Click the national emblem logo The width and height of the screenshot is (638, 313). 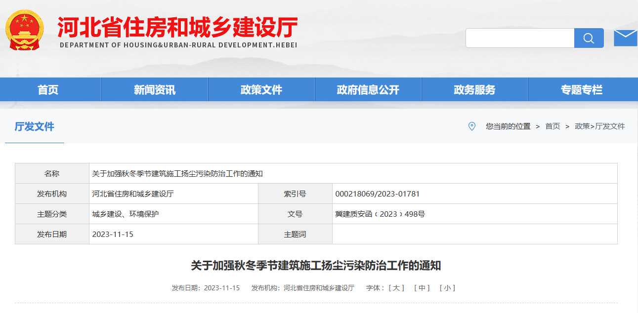[23, 30]
